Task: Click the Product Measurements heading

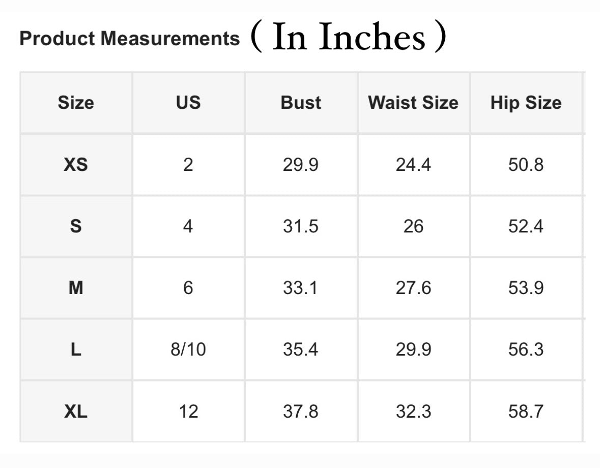Action: point(129,39)
